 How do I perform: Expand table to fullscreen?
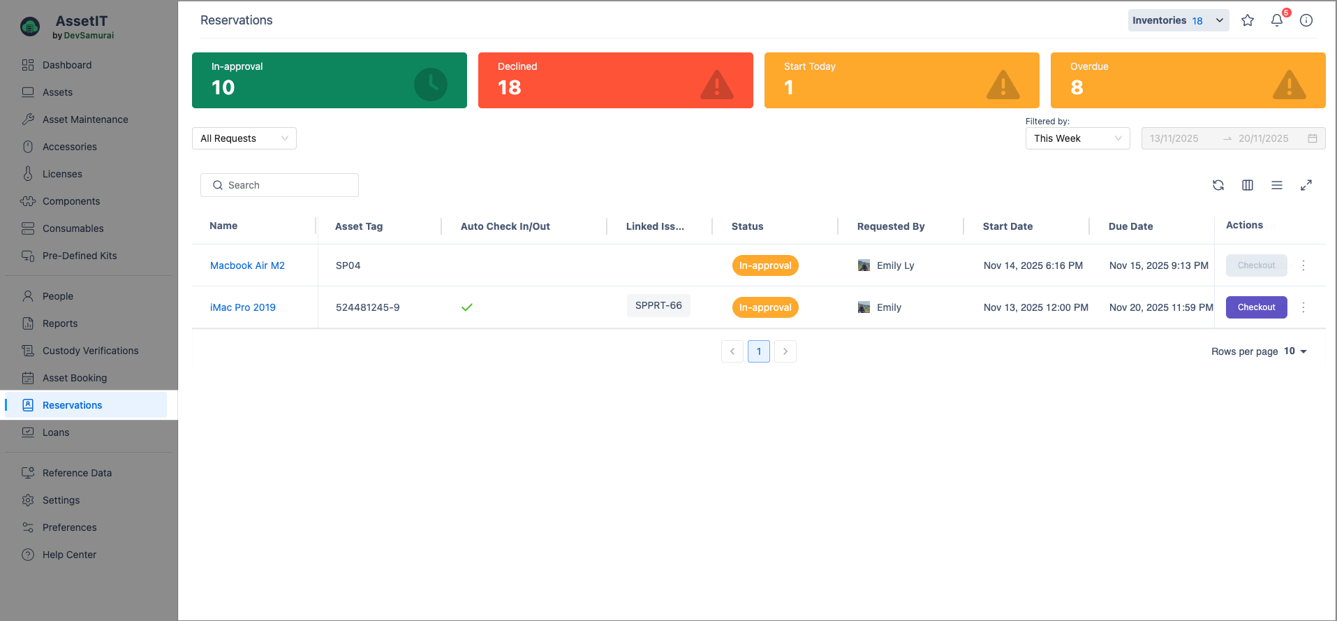pos(1306,185)
